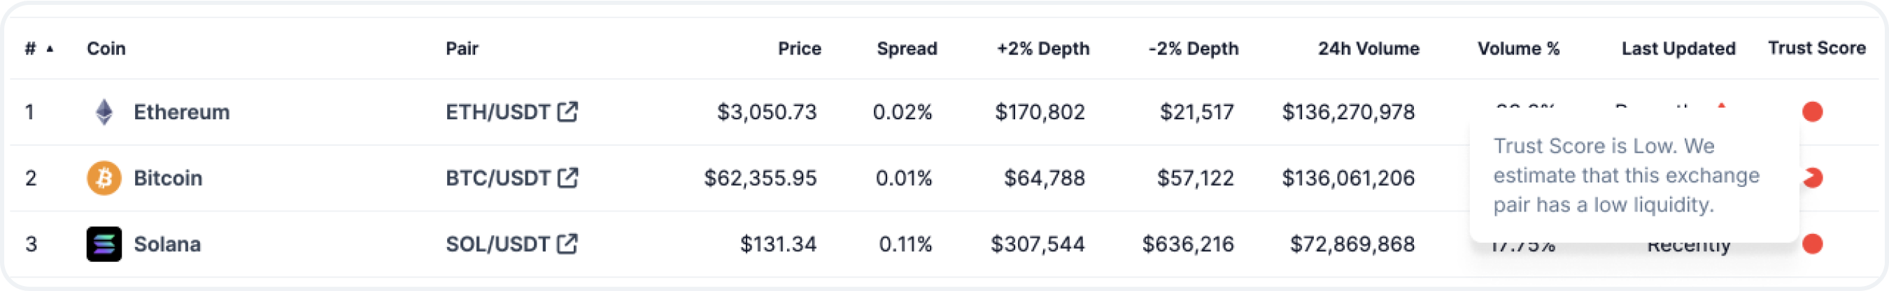Screen dimensions: 1889x291
Task: Open ETH/USDT external link icon
Action: pyautogui.click(x=567, y=111)
